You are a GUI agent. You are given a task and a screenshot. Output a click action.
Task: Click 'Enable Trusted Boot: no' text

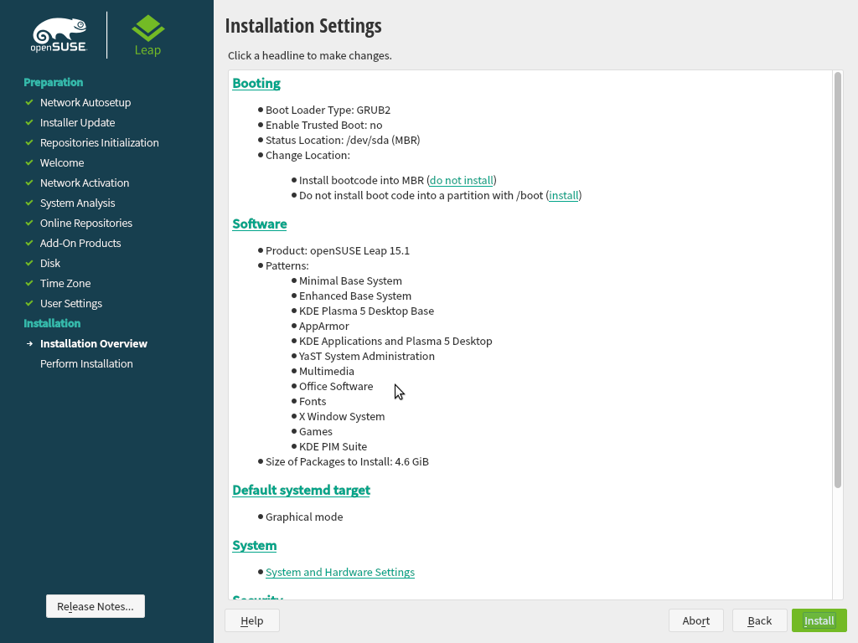click(324, 126)
